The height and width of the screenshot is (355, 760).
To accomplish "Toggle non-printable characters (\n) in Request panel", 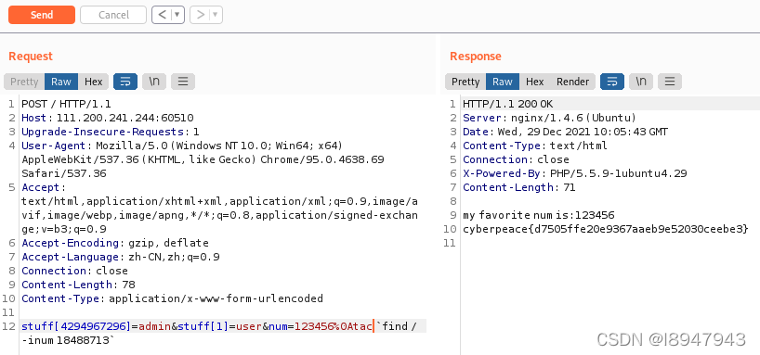I will [x=154, y=82].
